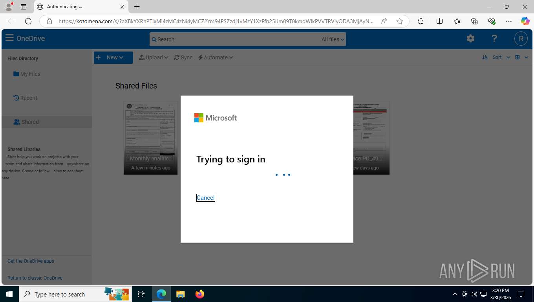The height and width of the screenshot is (302, 534).
Task: Open Collections icon in Edge toolbar
Action: click(x=474, y=21)
